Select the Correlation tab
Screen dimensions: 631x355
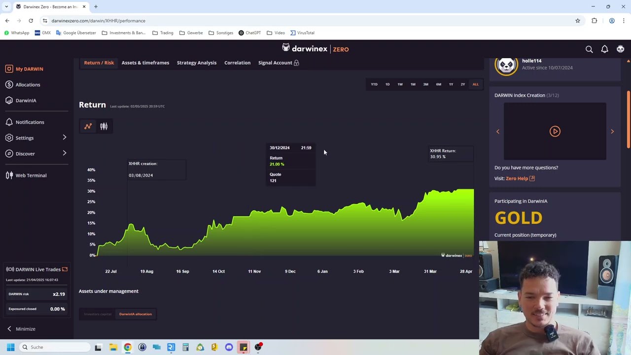237,63
